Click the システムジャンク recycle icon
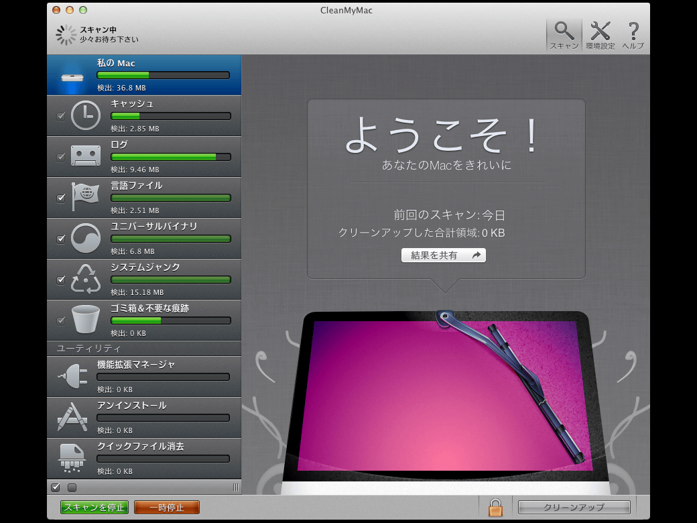 (86, 280)
